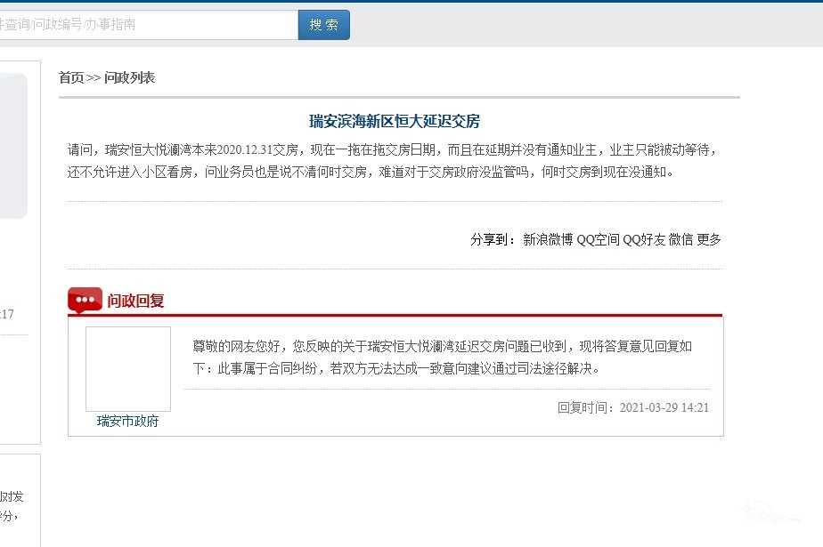823x547 pixels.
Task: Click the title 瑞安滨海新区恒大延迟交房
Action: click(x=395, y=122)
